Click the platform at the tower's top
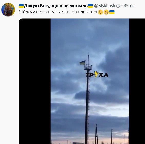Viewport: 145px width, 144px height. pyautogui.click(x=88, y=67)
